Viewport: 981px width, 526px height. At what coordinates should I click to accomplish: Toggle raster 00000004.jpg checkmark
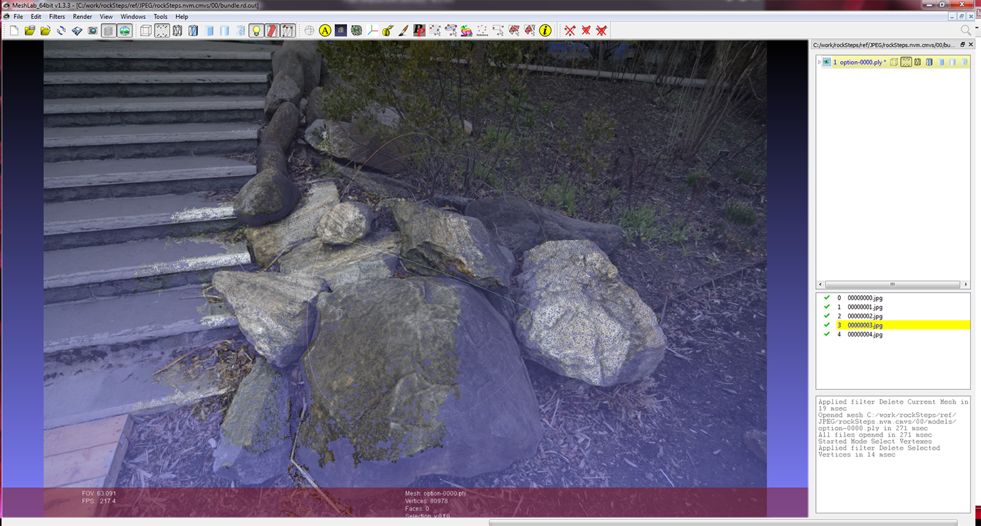coord(826,334)
